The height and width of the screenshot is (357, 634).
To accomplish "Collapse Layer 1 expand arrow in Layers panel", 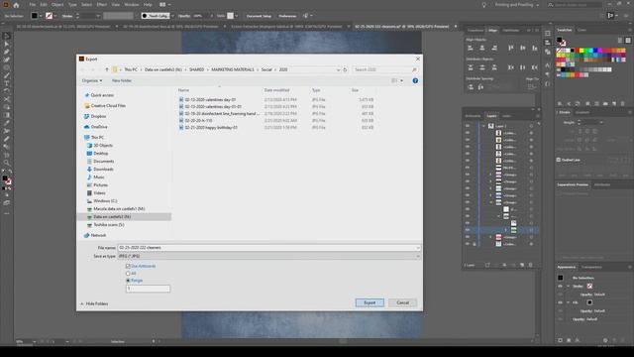I will [x=483, y=126].
